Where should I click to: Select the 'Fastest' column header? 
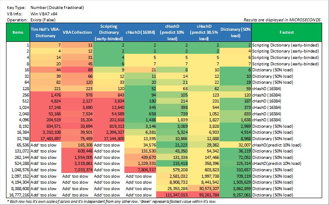coord(286,32)
